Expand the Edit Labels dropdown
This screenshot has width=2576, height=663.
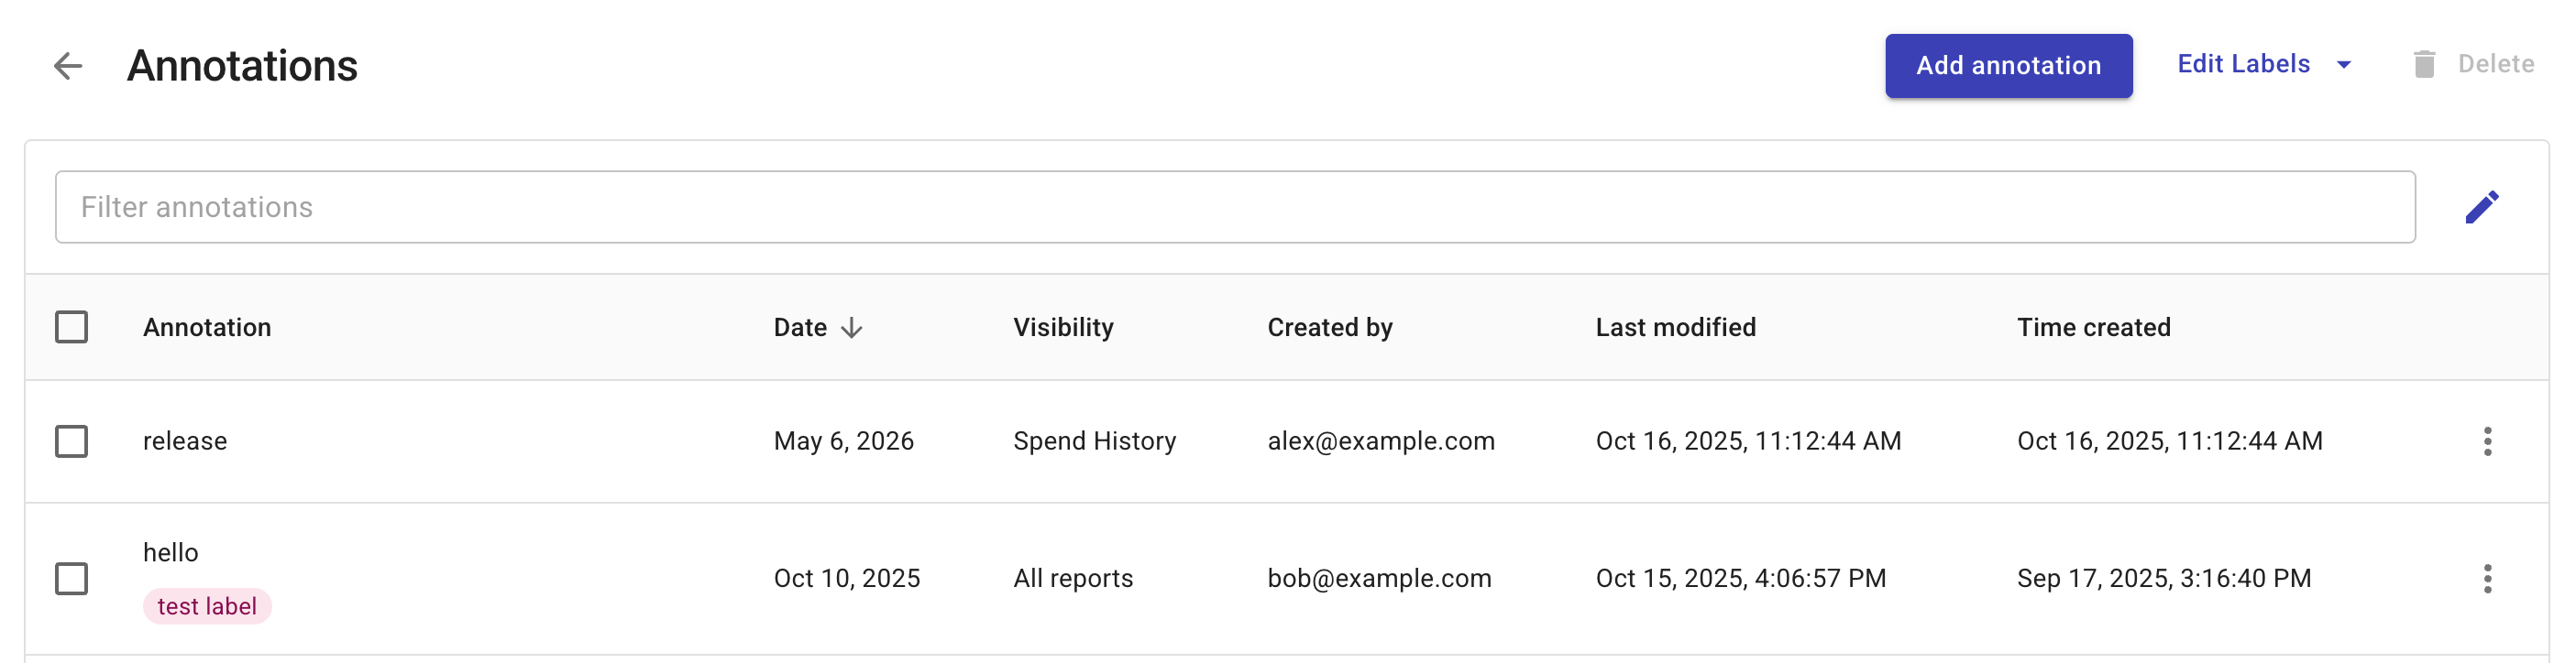coord(2243,65)
